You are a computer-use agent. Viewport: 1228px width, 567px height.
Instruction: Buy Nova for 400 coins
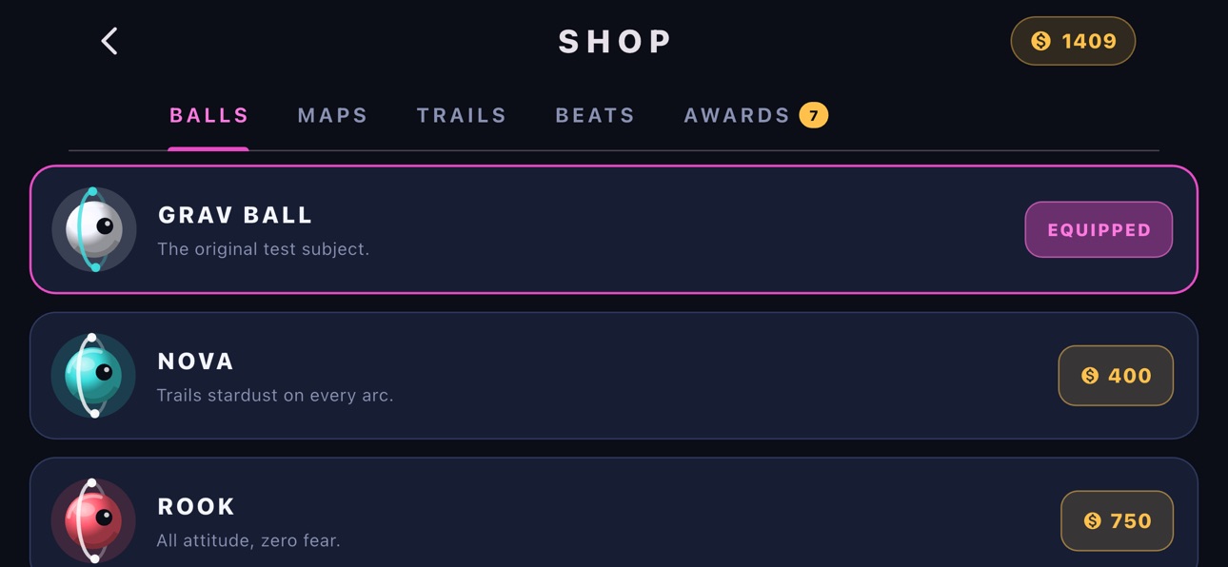pyautogui.click(x=1116, y=376)
